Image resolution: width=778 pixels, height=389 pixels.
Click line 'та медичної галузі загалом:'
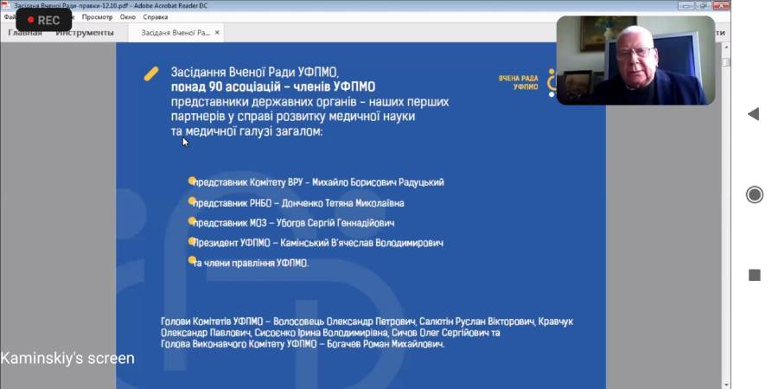tap(246, 132)
